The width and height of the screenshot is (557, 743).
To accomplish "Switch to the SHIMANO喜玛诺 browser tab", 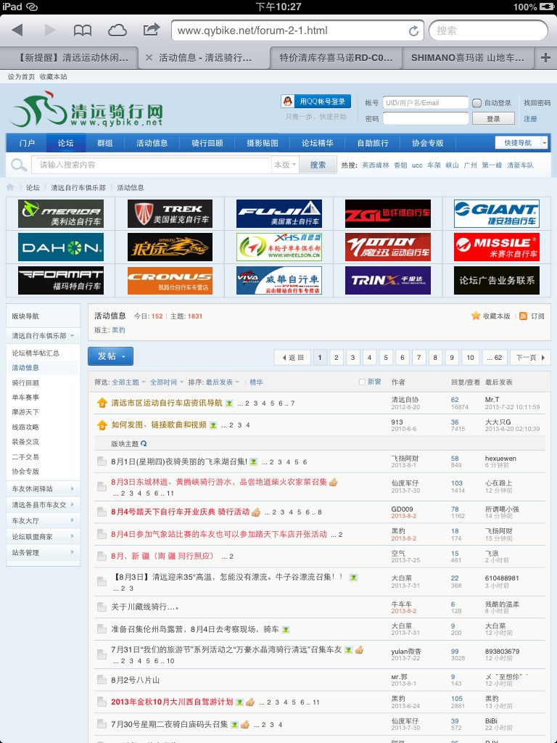I will tap(471, 57).
